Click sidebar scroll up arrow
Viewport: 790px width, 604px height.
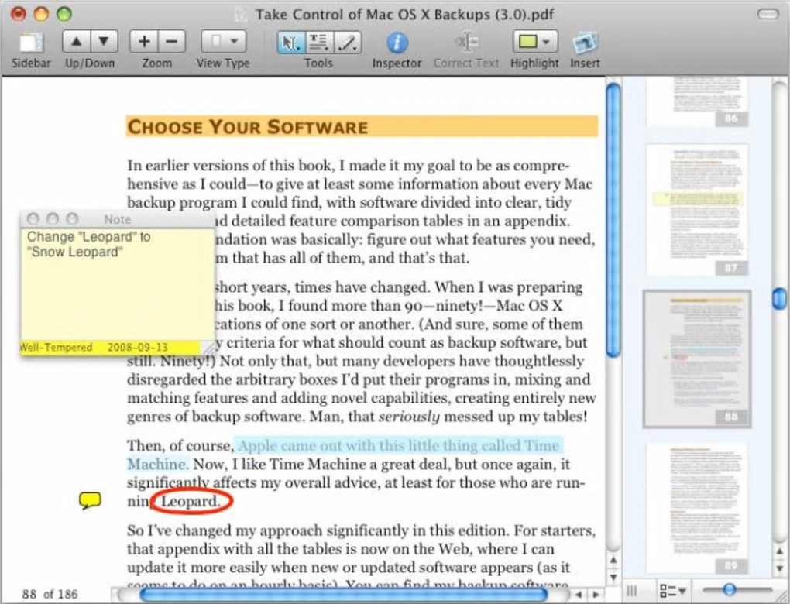[x=779, y=553]
